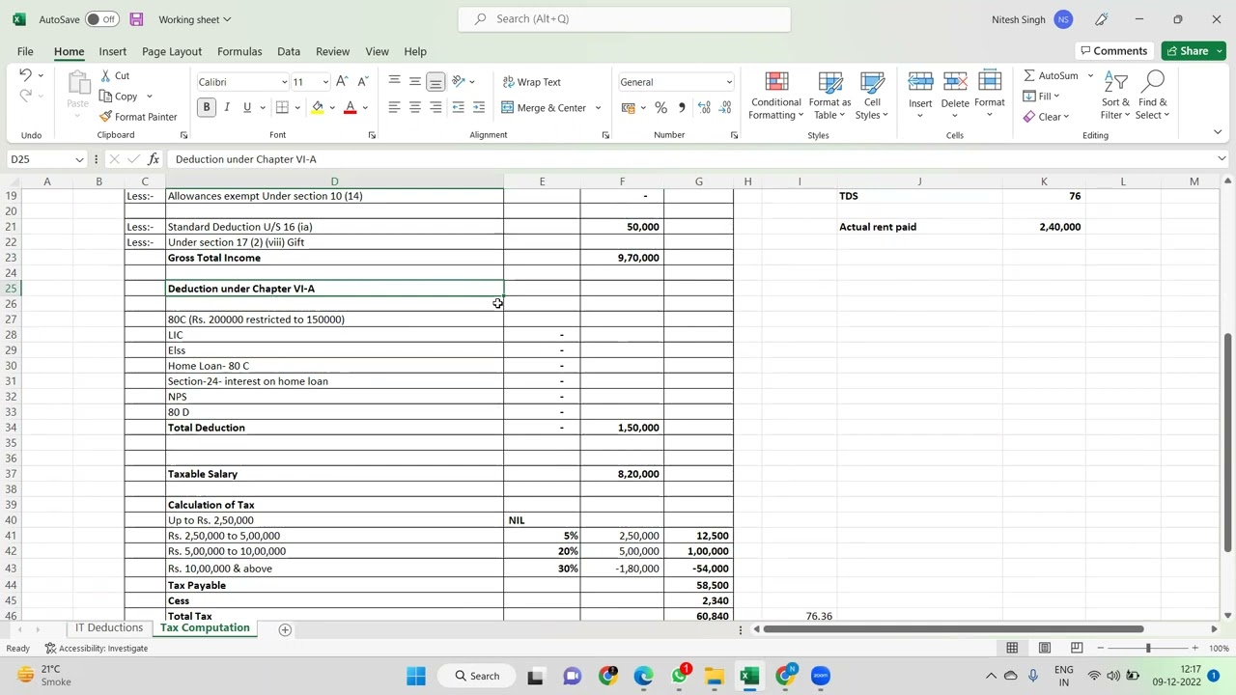1236x695 pixels.
Task: Click the Save icon in title bar
Action: pyautogui.click(x=136, y=19)
